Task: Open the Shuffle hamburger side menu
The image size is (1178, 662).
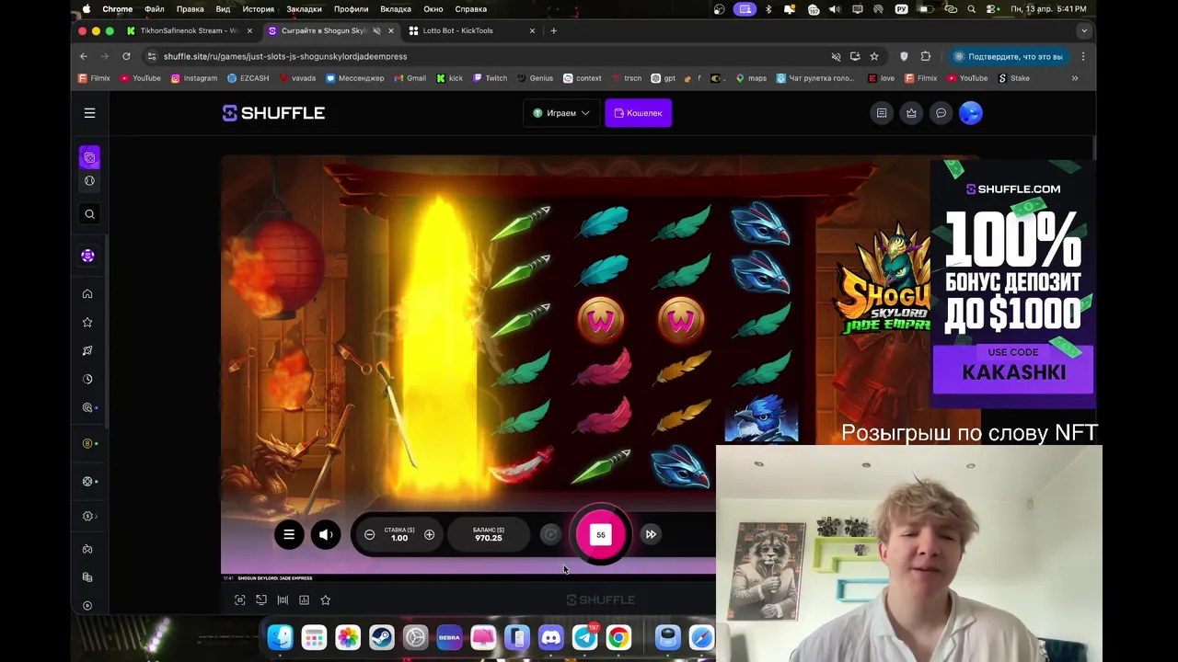Action: click(x=89, y=113)
